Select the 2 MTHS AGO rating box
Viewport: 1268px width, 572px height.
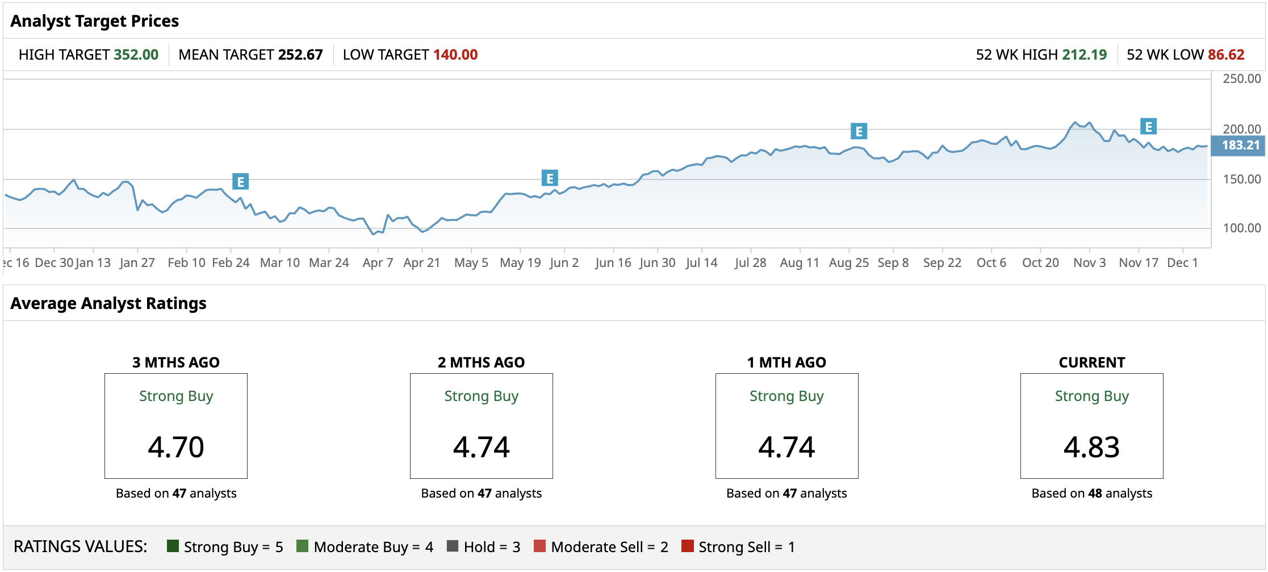tap(482, 425)
